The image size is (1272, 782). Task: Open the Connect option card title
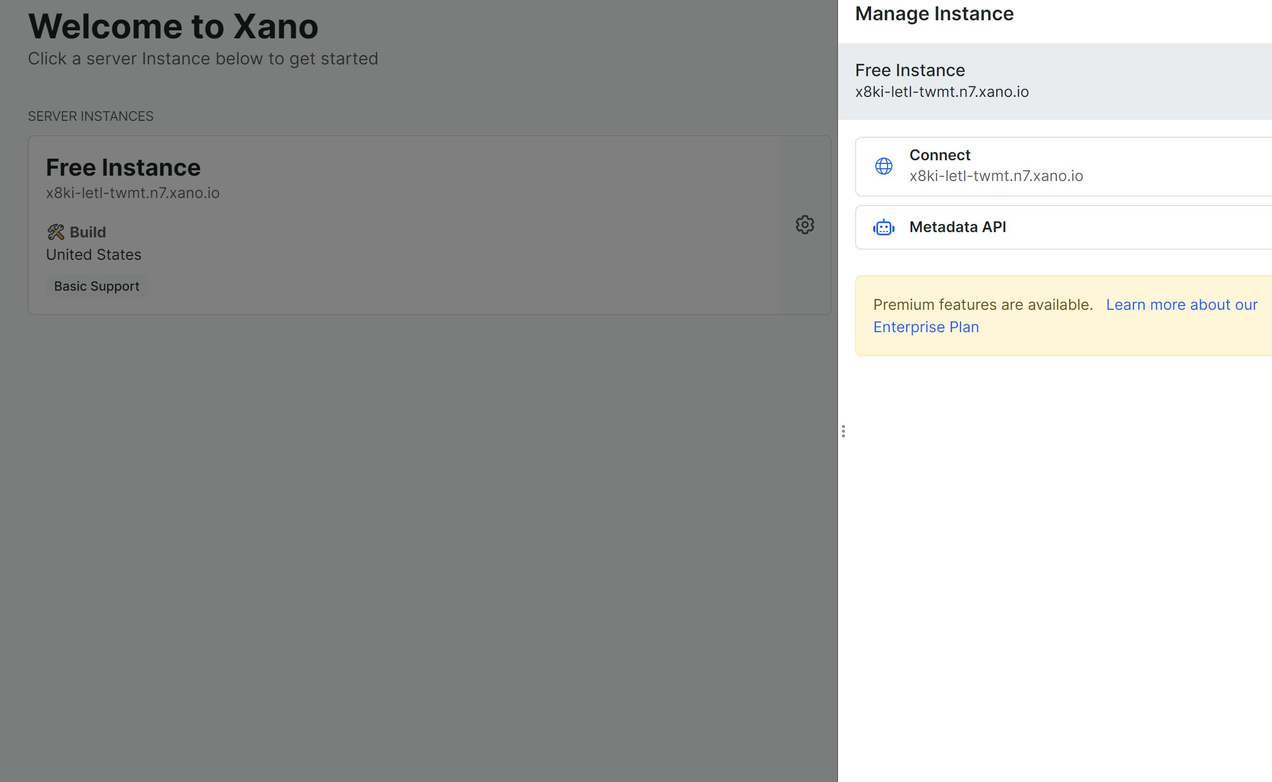pos(939,155)
